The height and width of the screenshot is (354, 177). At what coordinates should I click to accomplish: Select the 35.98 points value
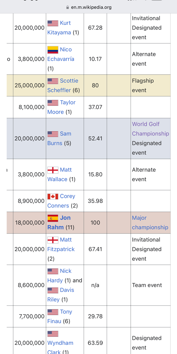point(95,201)
